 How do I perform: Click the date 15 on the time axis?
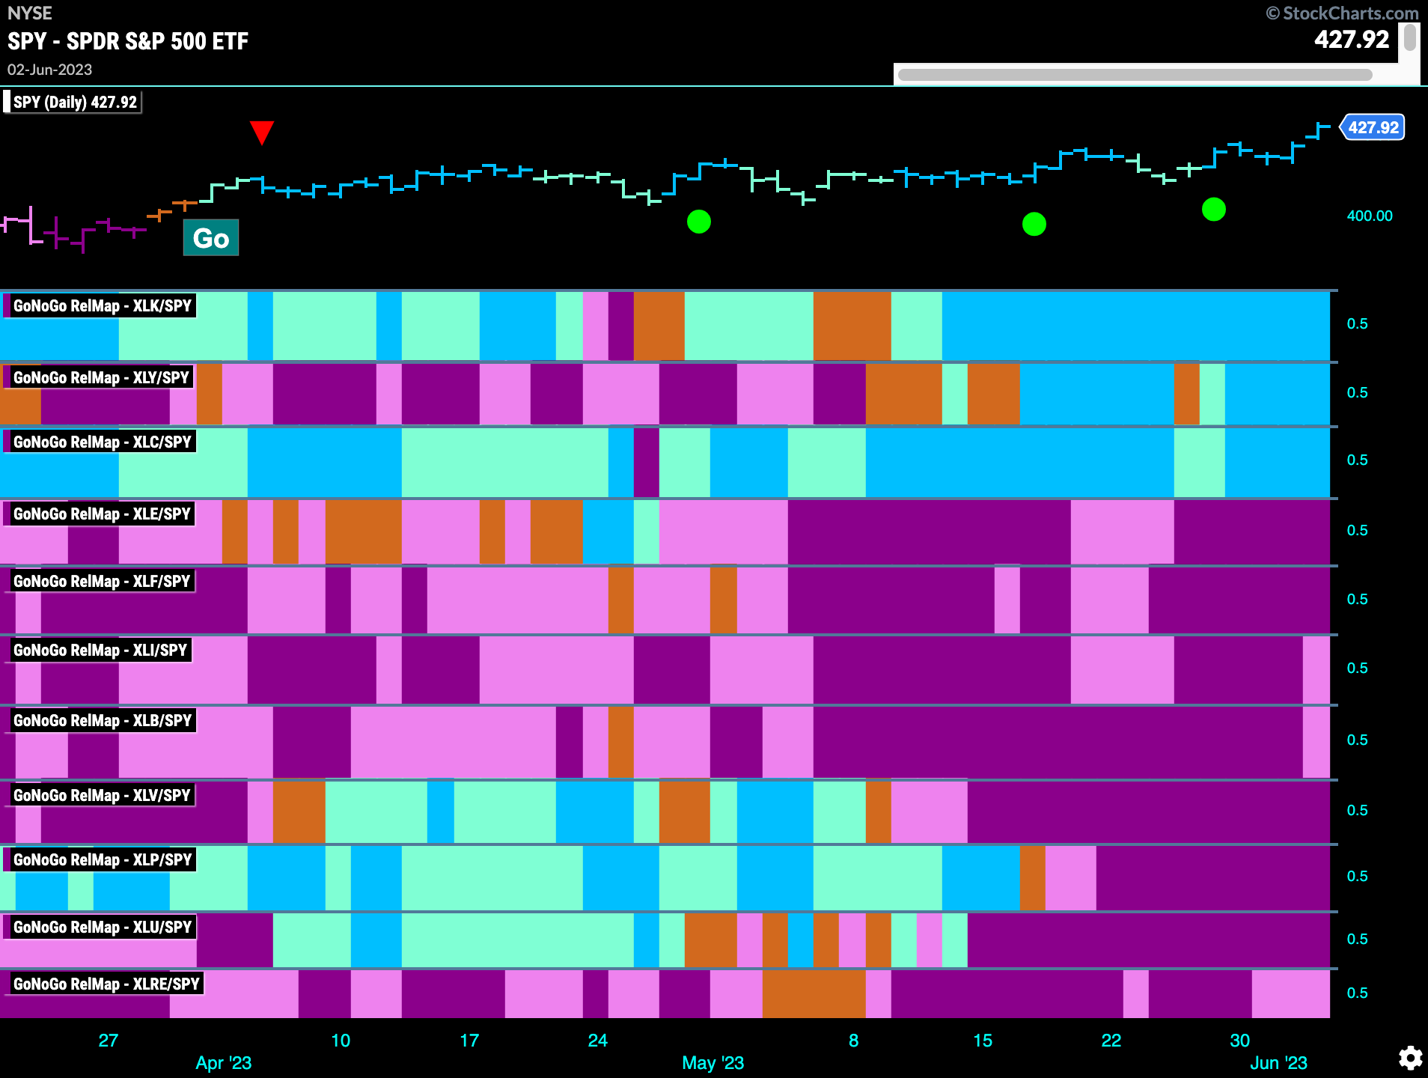click(x=983, y=1041)
